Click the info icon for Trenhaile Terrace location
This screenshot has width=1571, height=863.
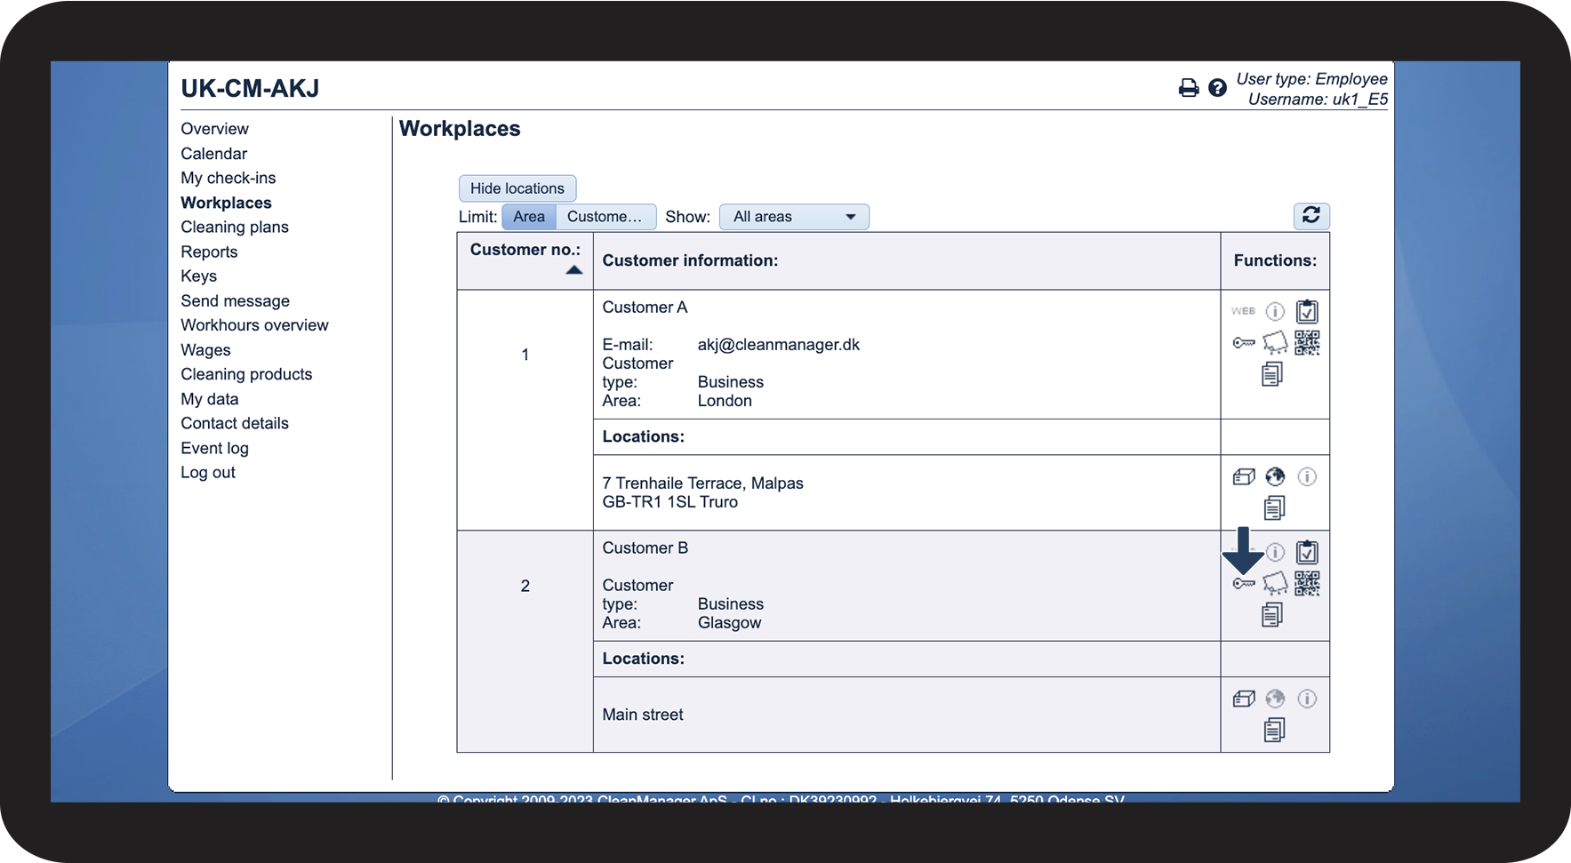(1307, 477)
